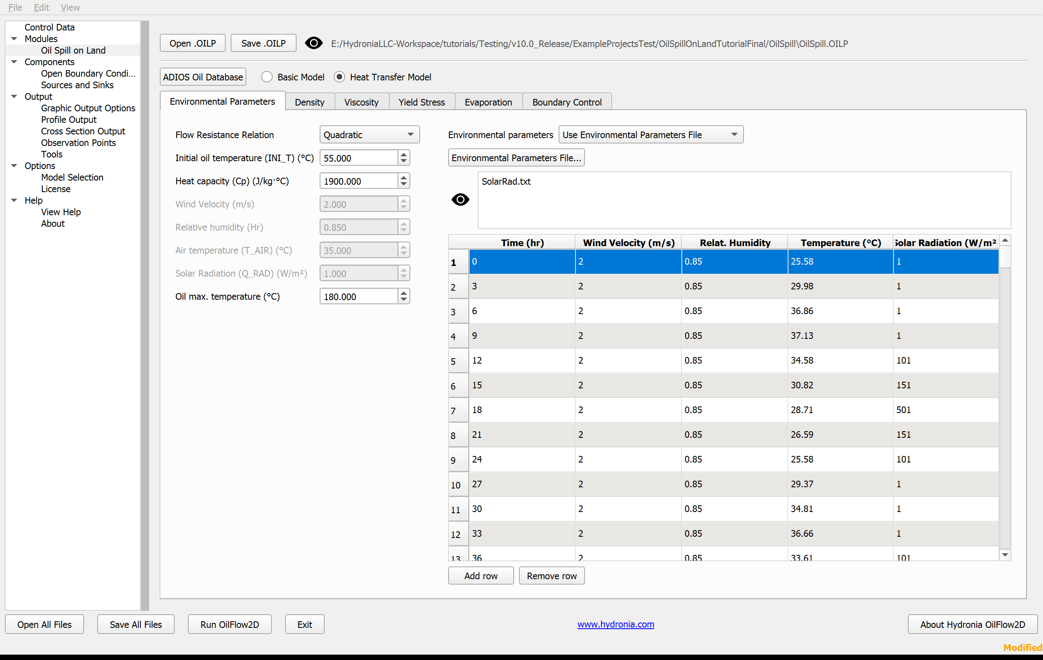Collapse the Modules tree node
The height and width of the screenshot is (660, 1043).
coord(14,39)
